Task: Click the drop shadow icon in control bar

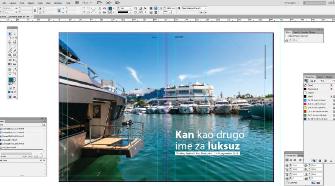Action: click(140, 8)
